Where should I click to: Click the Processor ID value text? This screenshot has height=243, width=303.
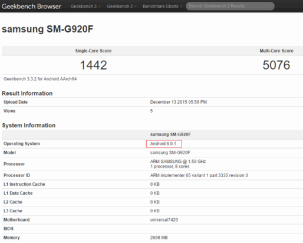[199, 175]
